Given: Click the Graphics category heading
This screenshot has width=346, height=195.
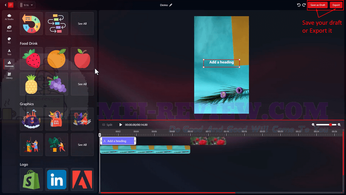Looking at the screenshot, I should (27, 104).
